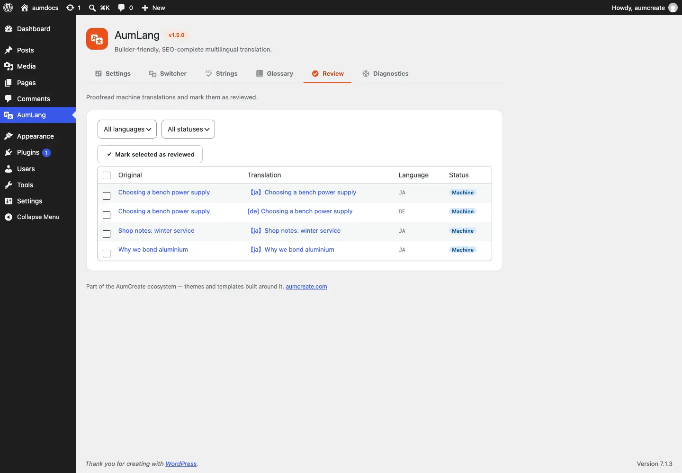Switch to the Settings tab
Screen dimensions: 682x473
(113, 74)
